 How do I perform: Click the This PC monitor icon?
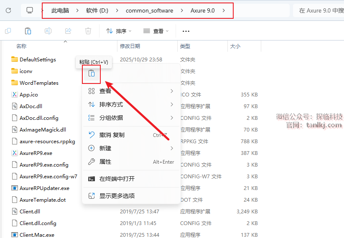click(x=30, y=10)
